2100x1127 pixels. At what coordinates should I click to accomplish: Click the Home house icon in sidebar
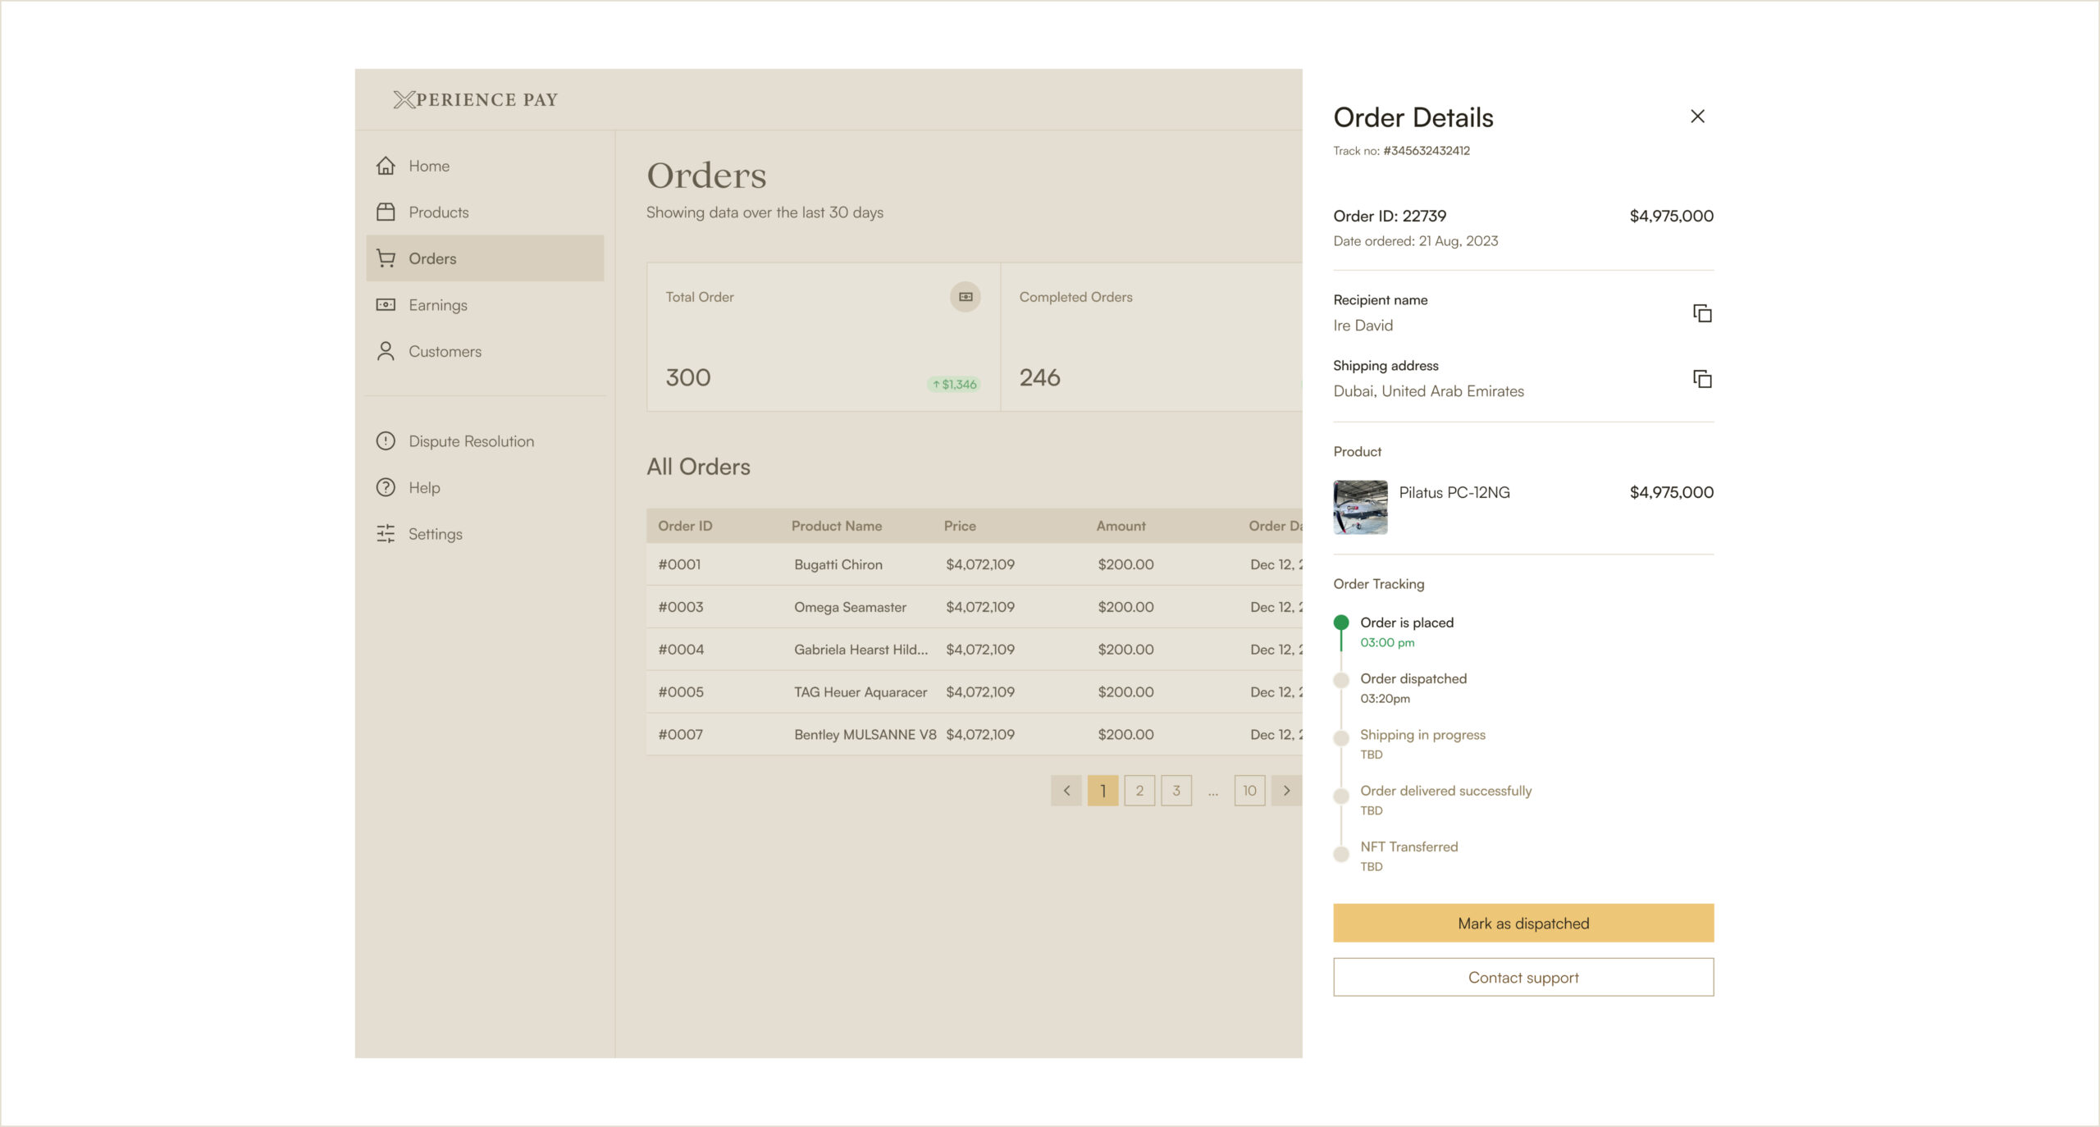coord(386,166)
